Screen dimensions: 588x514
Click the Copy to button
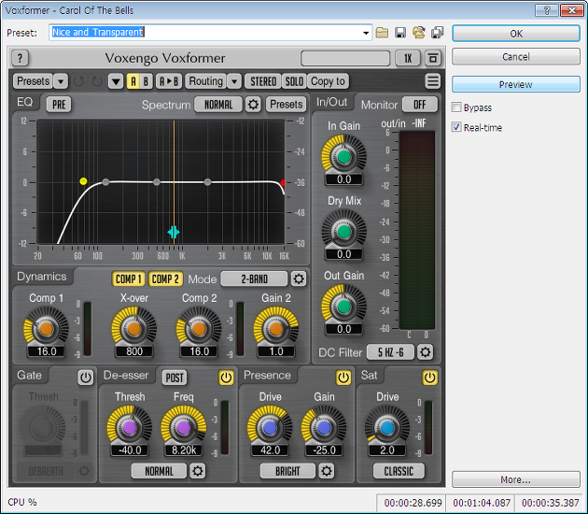[328, 81]
